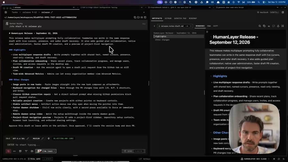Open macOS Spotlight search icon
The height and width of the screenshot is (162, 288).
tap(259, 2)
